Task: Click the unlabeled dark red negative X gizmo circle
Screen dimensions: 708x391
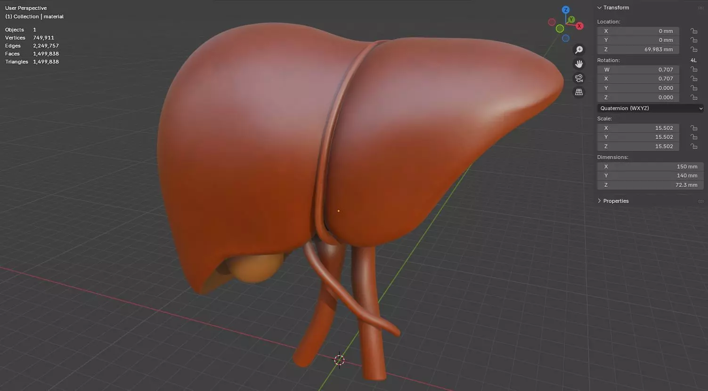Action: pos(552,22)
